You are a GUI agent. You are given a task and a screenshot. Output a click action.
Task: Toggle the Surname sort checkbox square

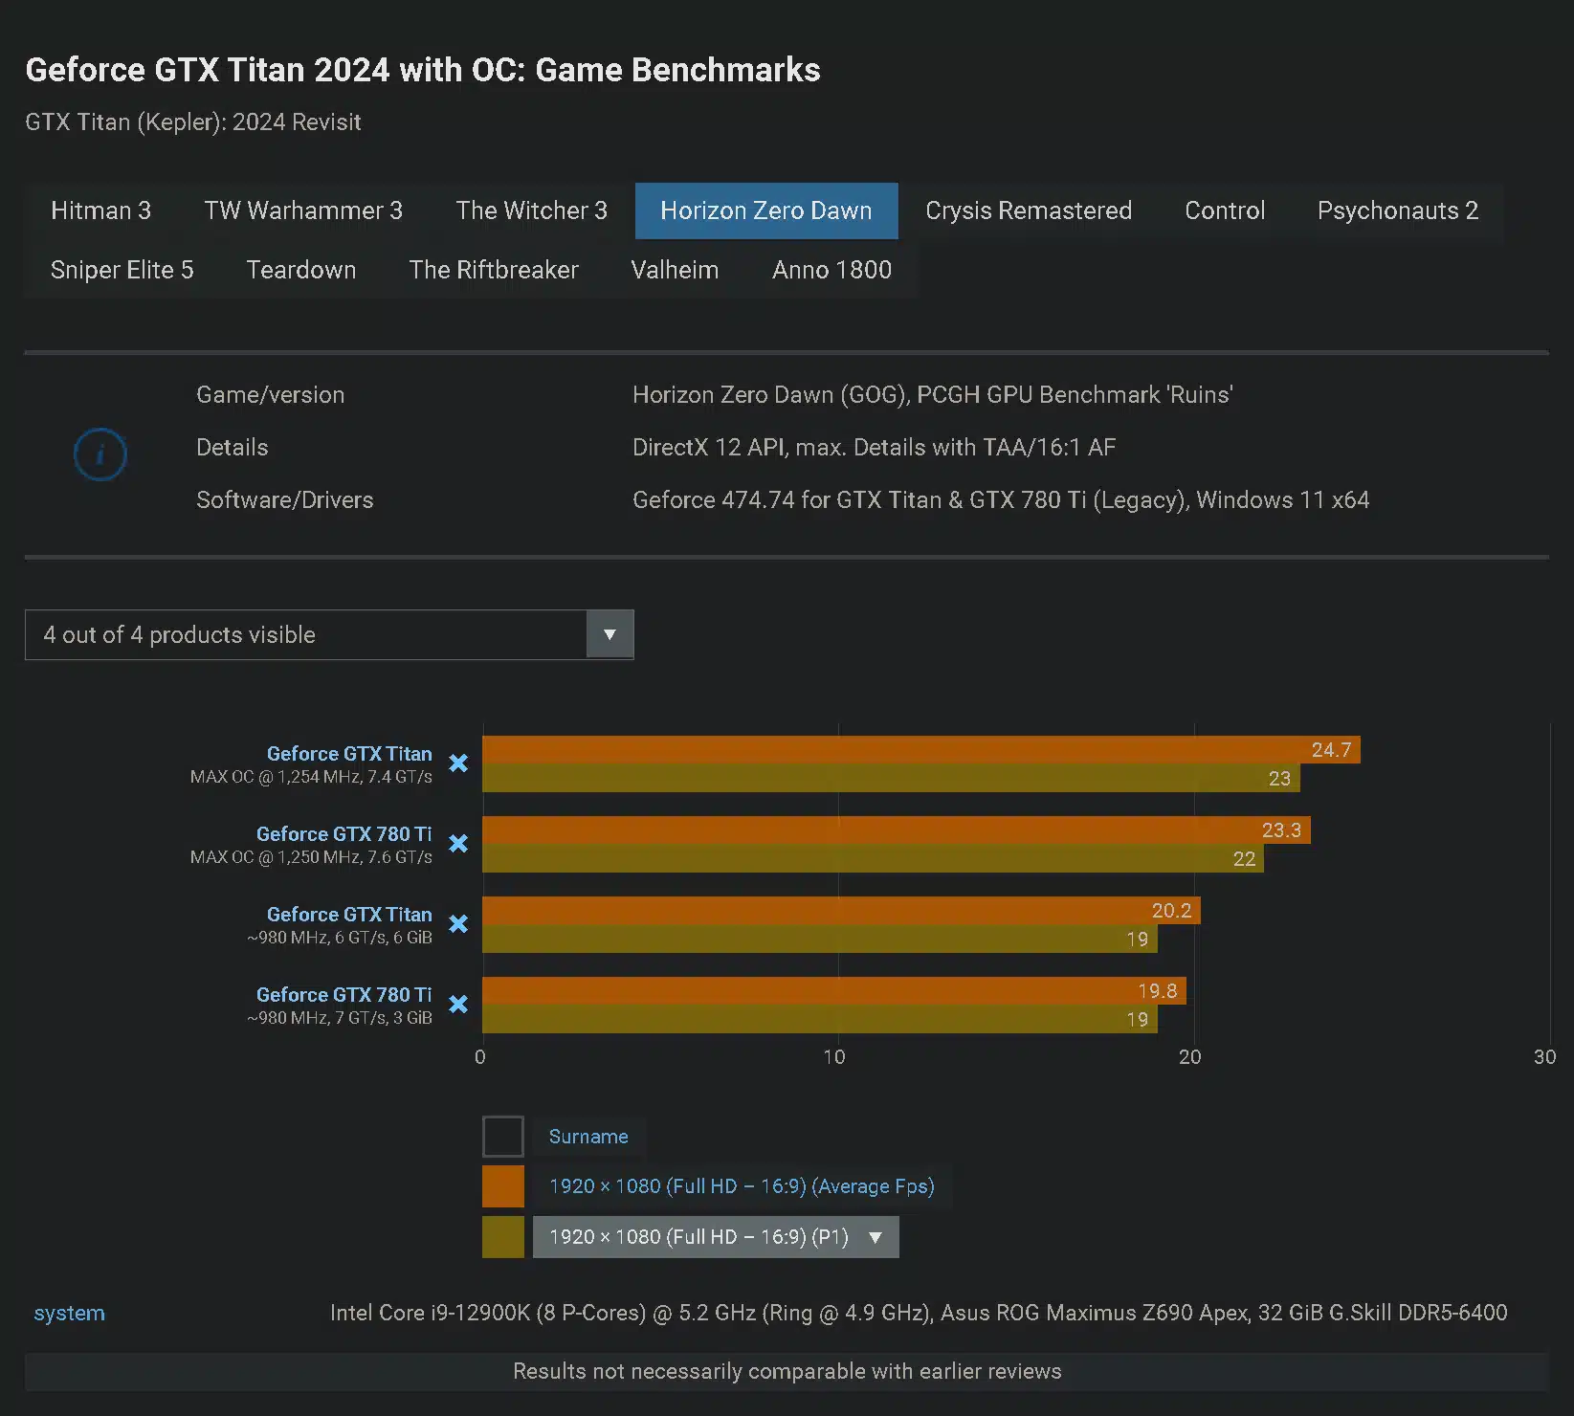(503, 1137)
